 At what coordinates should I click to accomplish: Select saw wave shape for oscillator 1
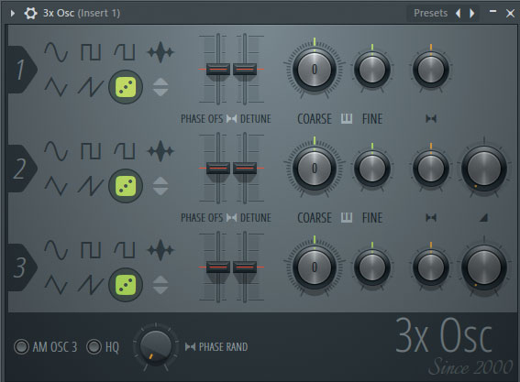pyautogui.click(x=91, y=87)
